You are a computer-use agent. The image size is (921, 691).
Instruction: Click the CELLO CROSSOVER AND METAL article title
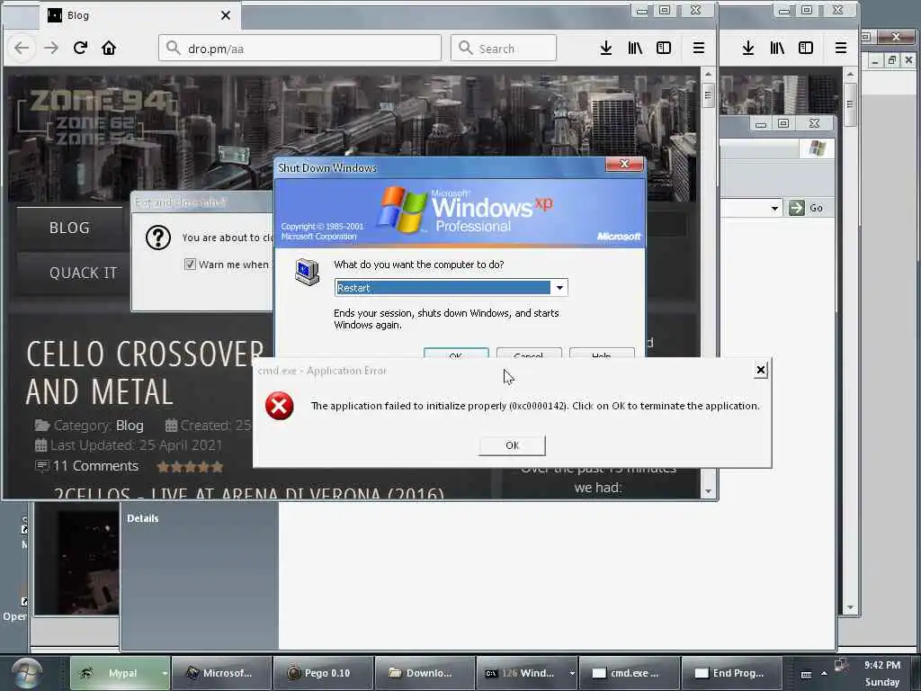tap(145, 372)
